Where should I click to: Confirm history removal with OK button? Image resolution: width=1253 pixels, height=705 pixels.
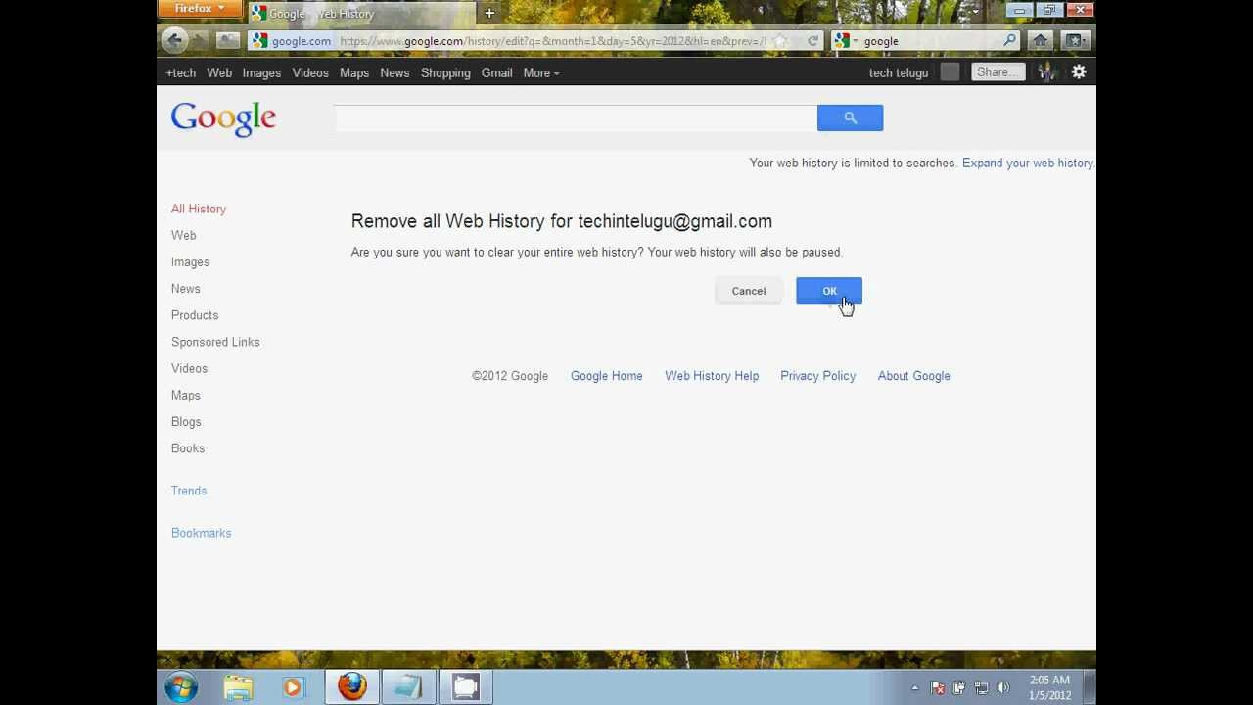(829, 291)
